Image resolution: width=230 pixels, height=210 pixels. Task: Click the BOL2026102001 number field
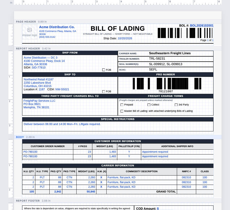(202, 26)
